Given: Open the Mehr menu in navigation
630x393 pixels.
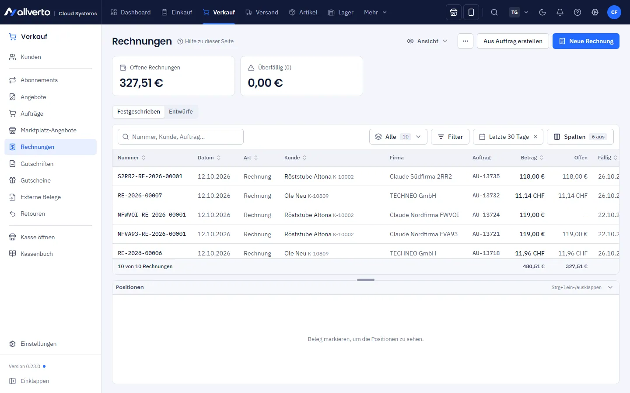Looking at the screenshot, I should click(375, 12).
